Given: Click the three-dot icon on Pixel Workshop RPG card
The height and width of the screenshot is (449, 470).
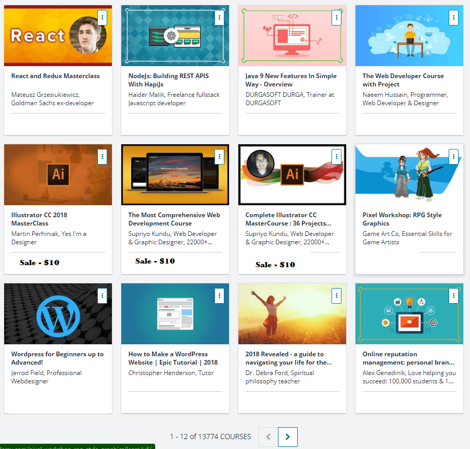Looking at the screenshot, I should pos(453,156).
